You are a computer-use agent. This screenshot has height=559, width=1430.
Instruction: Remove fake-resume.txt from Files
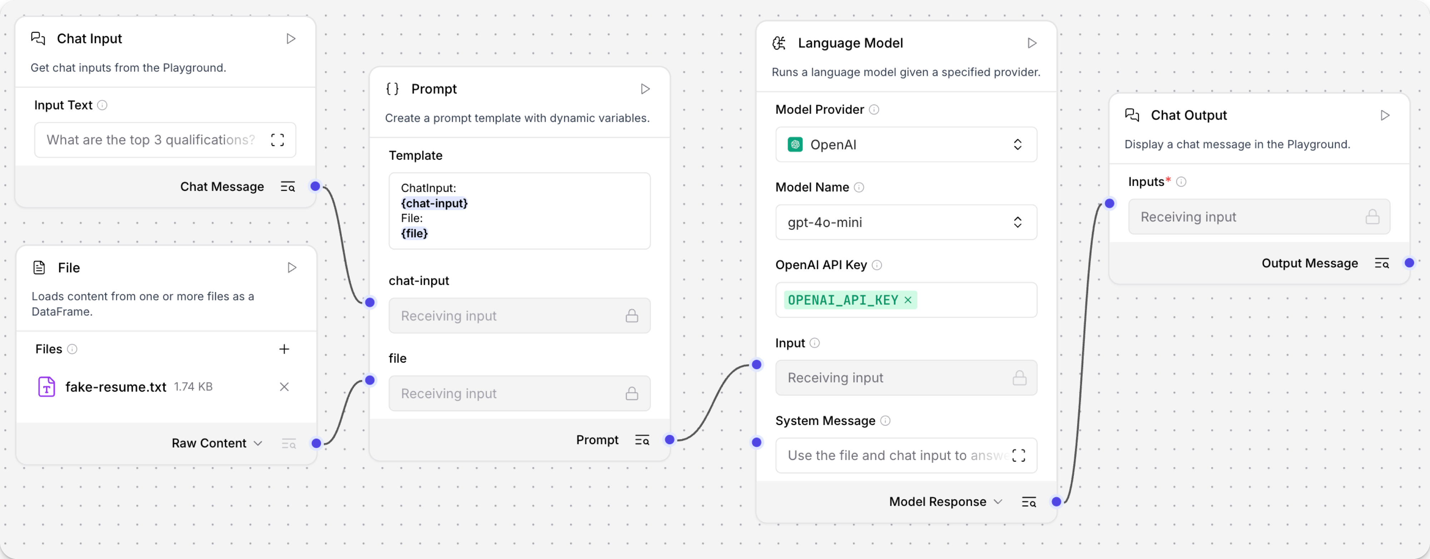point(284,387)
